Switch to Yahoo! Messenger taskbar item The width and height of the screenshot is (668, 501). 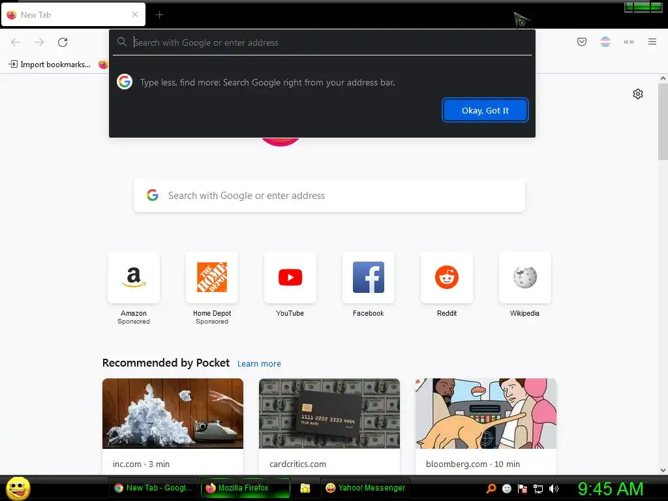point(365,488)
